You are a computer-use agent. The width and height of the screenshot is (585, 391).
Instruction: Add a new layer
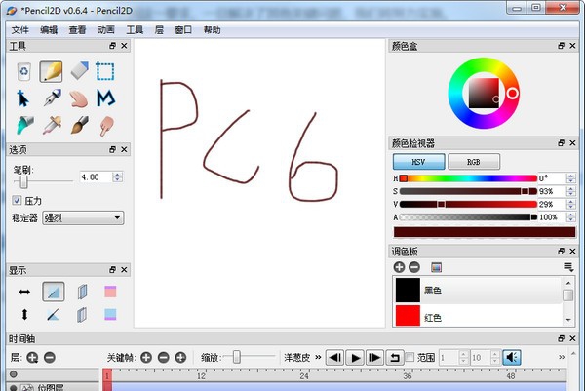(32, 358)
